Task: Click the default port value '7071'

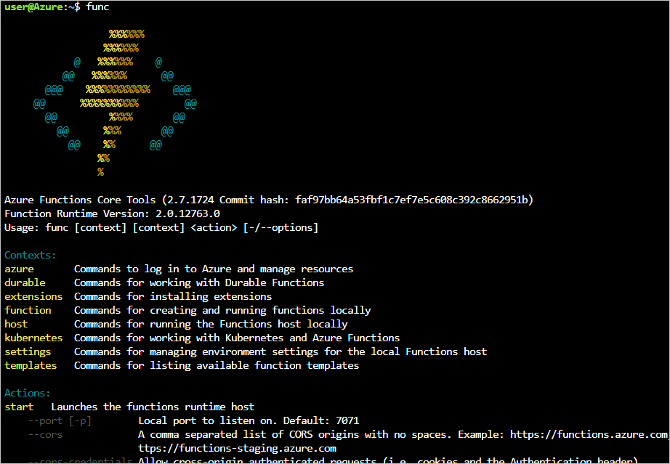Action: tap(347, 421)
